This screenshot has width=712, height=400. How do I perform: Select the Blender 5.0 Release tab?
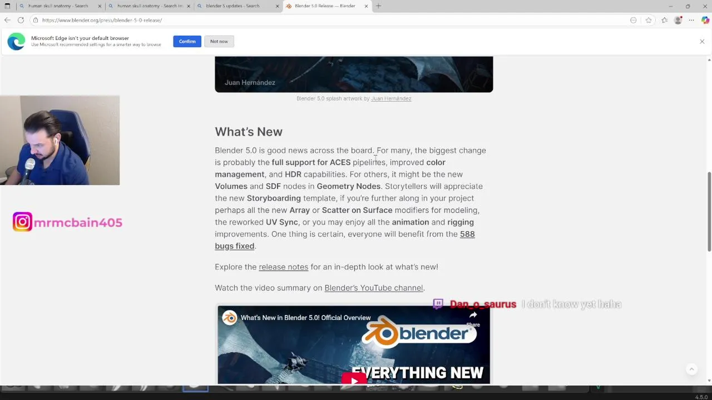327,6
